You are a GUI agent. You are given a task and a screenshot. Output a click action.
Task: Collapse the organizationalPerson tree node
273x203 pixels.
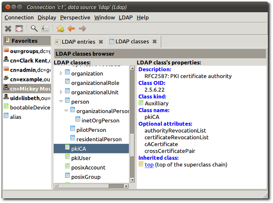pyautogui.click(x=66, y=111)
